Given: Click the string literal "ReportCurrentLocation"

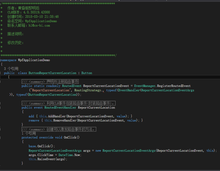Looking at the screenshot, I should (51, 90).
